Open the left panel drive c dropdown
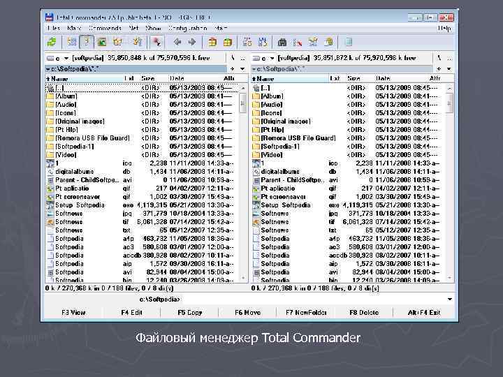 tap(58, 59)
